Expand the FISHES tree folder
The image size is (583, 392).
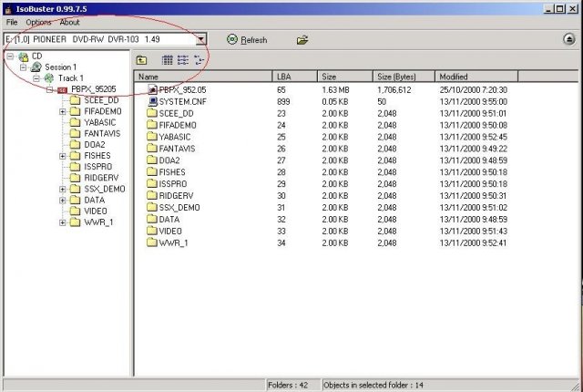62,156
